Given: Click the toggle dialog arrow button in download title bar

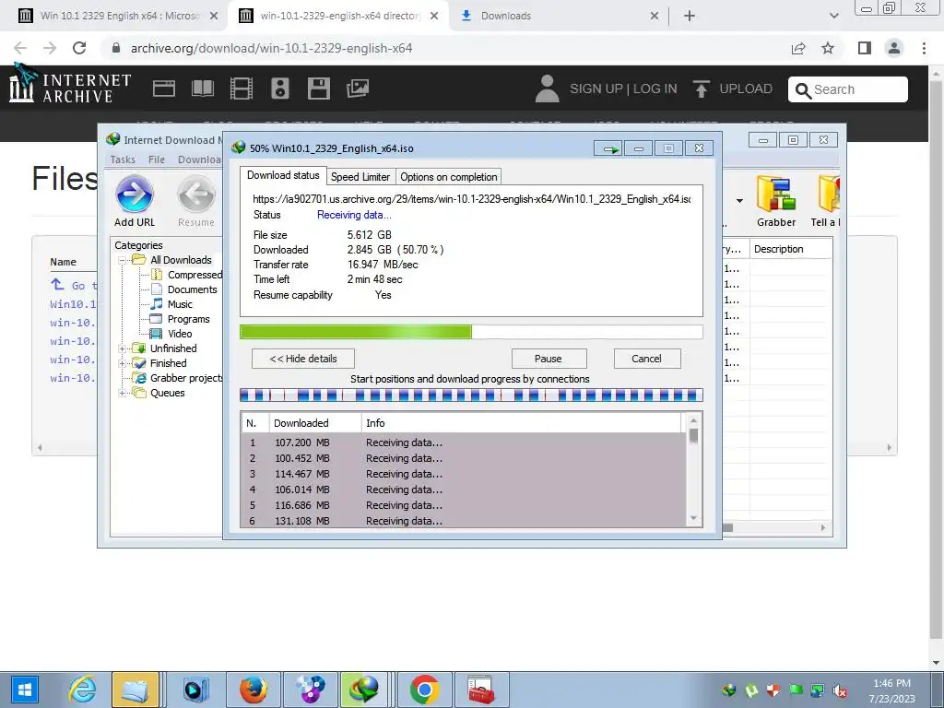Looking at the screenshot, I should click(608, 148).
